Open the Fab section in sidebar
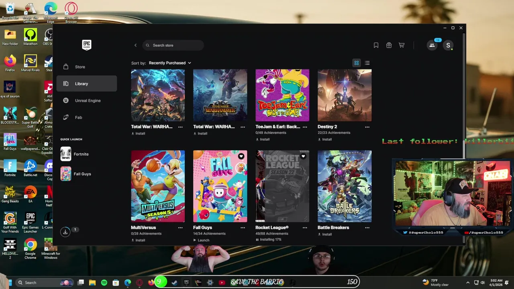The width and height of the screenshot is (514, 289). point(87,118)
